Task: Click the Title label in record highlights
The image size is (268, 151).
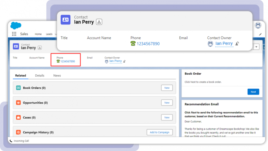Action: [15, 58]
